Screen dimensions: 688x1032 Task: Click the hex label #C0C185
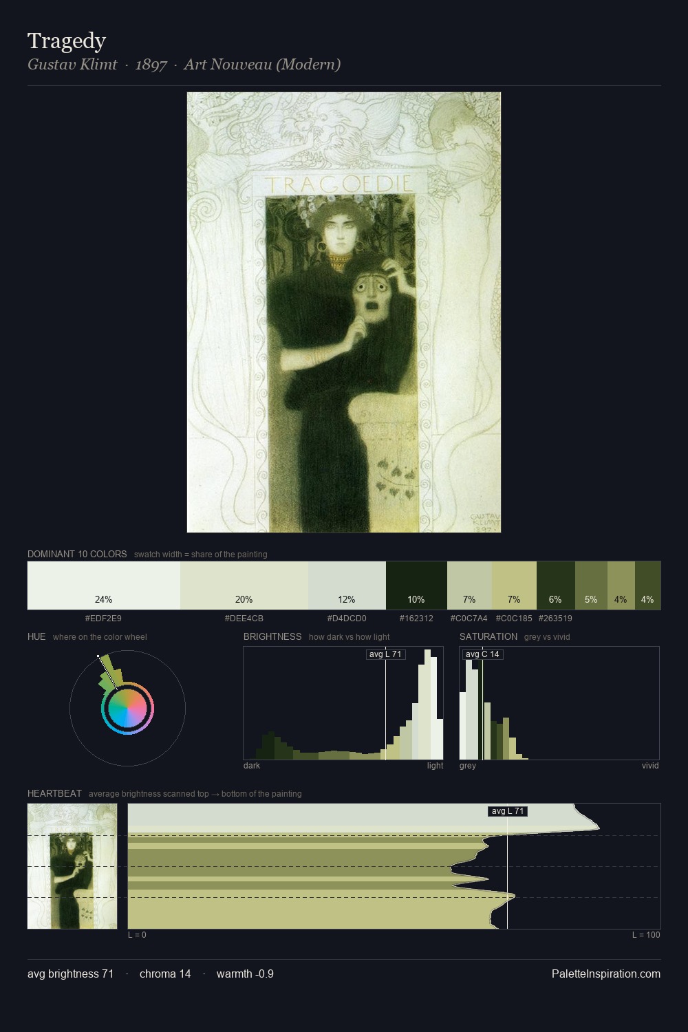(514, 619)
